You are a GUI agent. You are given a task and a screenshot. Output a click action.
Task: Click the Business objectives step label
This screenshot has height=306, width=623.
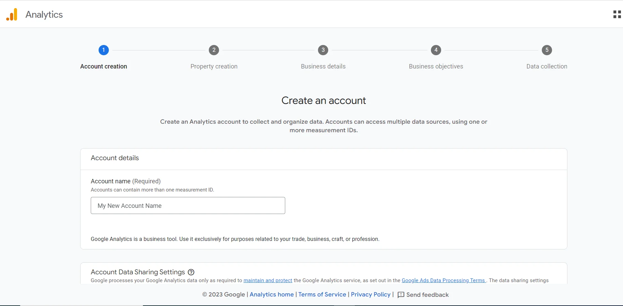pos(436,66)
